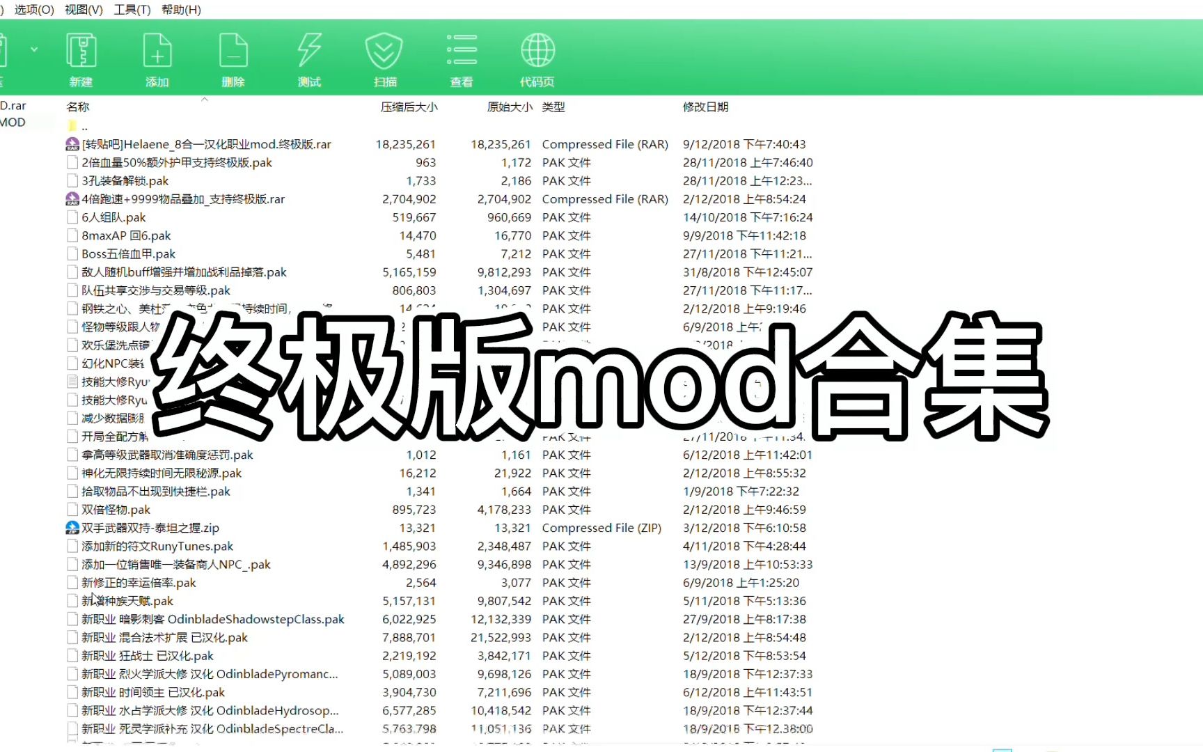The height and width of the screenshot is (752, 1203).
Task: Sort by the 压缩后大小 column header
Action: click(x=409, y=107)
